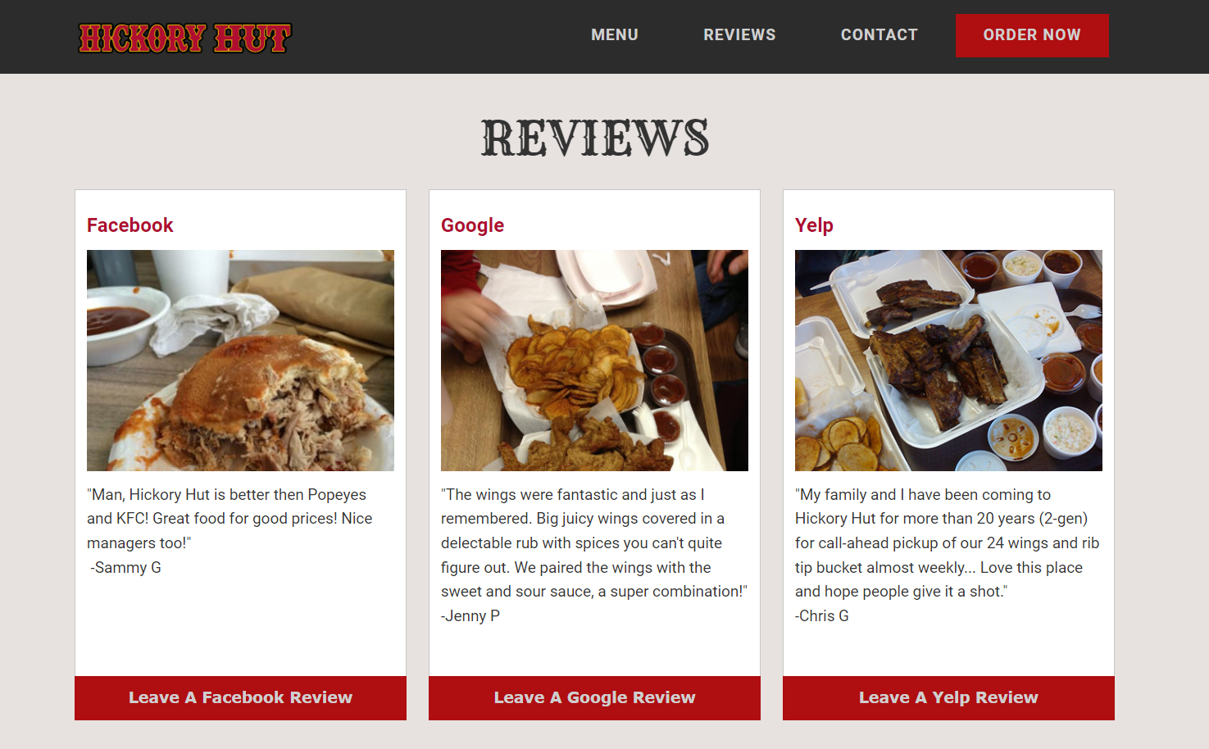This screenshot has height=749, width=1209.
Task: Click Jenny P's wings review text
Action: tap(594, 543)
